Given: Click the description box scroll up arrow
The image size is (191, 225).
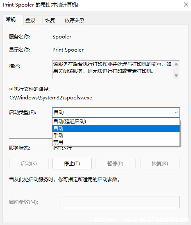Looking at the screenshot, I should coord(176,64).
